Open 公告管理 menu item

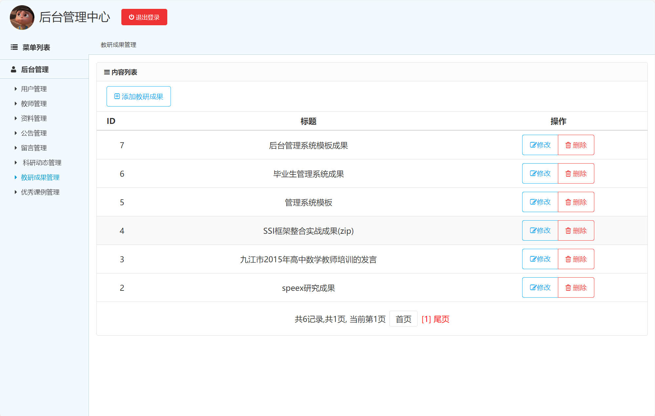[34, 133]
